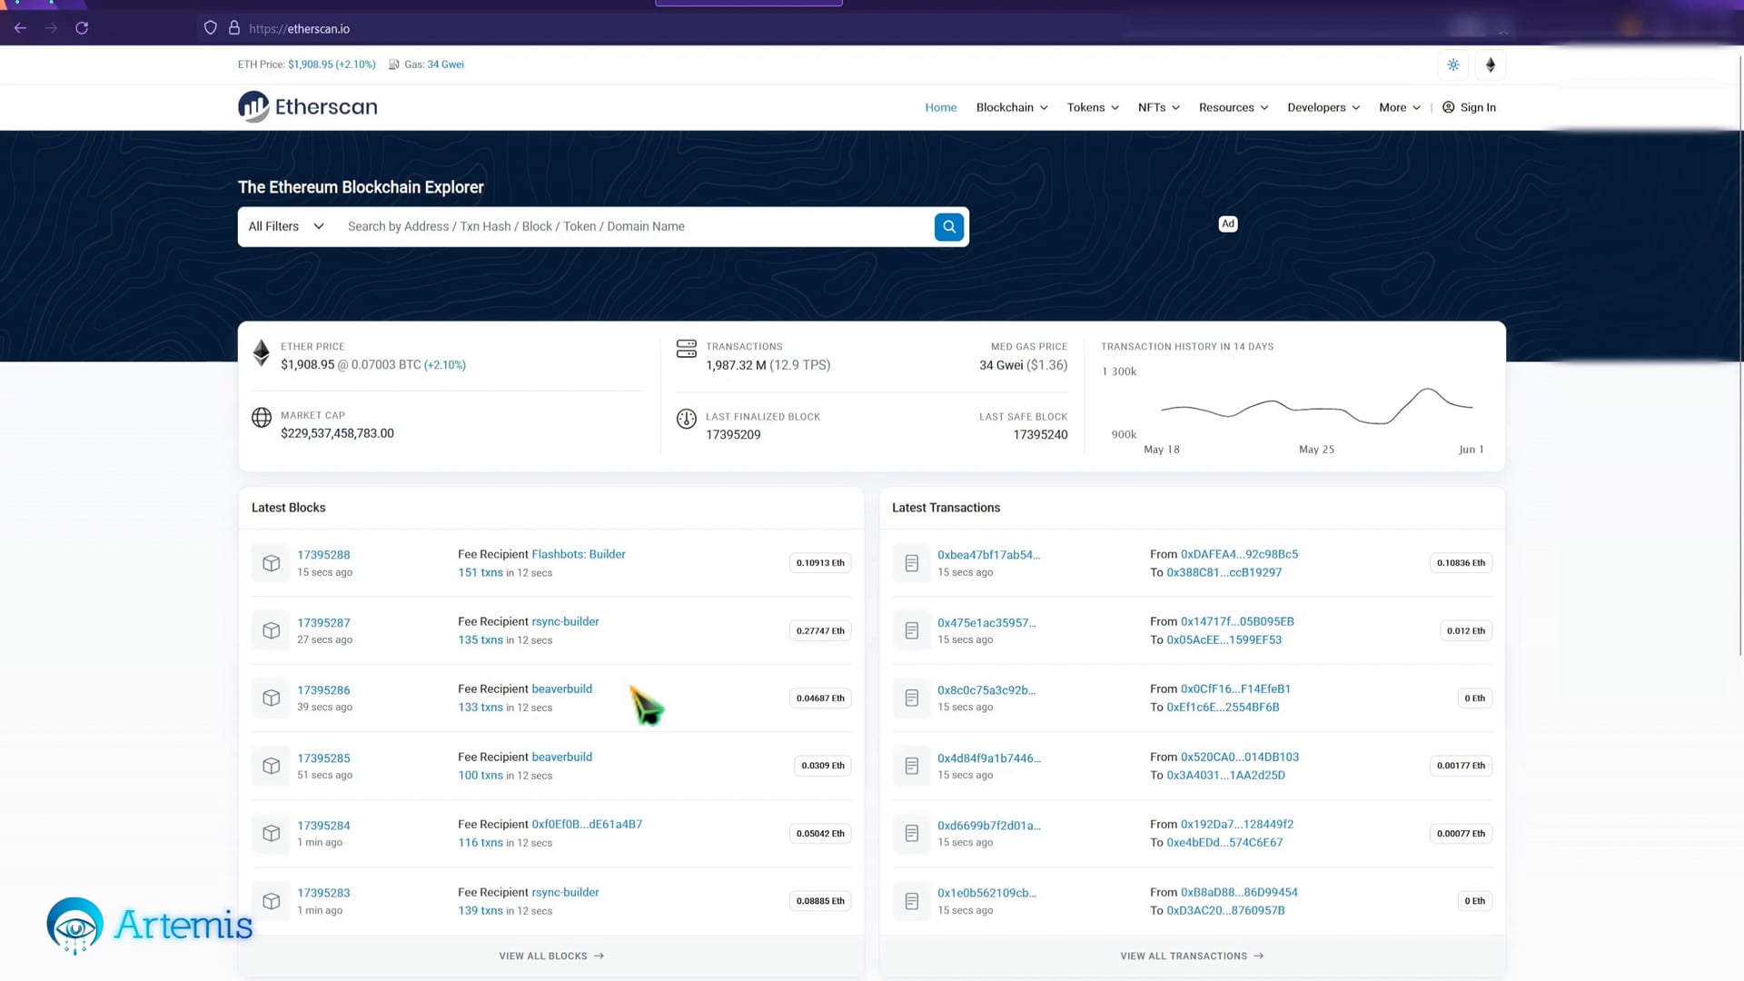This screenshot has width=1744, height=981.
Task: Click the cube icon for block 17395288
Action: [271, 562]
